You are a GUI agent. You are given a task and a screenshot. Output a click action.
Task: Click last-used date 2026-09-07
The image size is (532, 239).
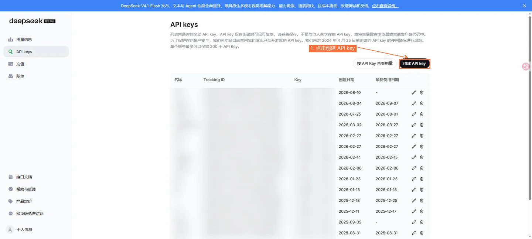tap(387, 103)
